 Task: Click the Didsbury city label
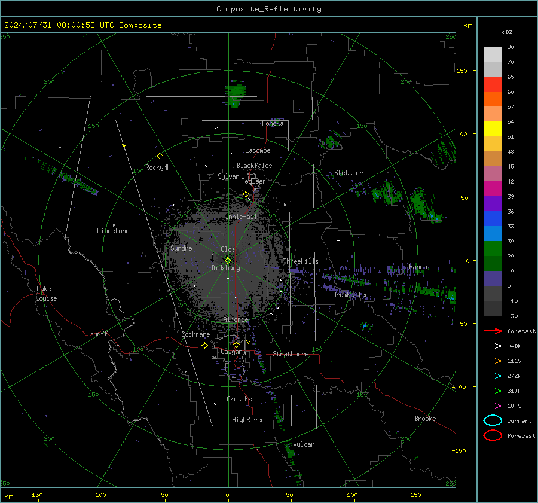tap(226, 268)
